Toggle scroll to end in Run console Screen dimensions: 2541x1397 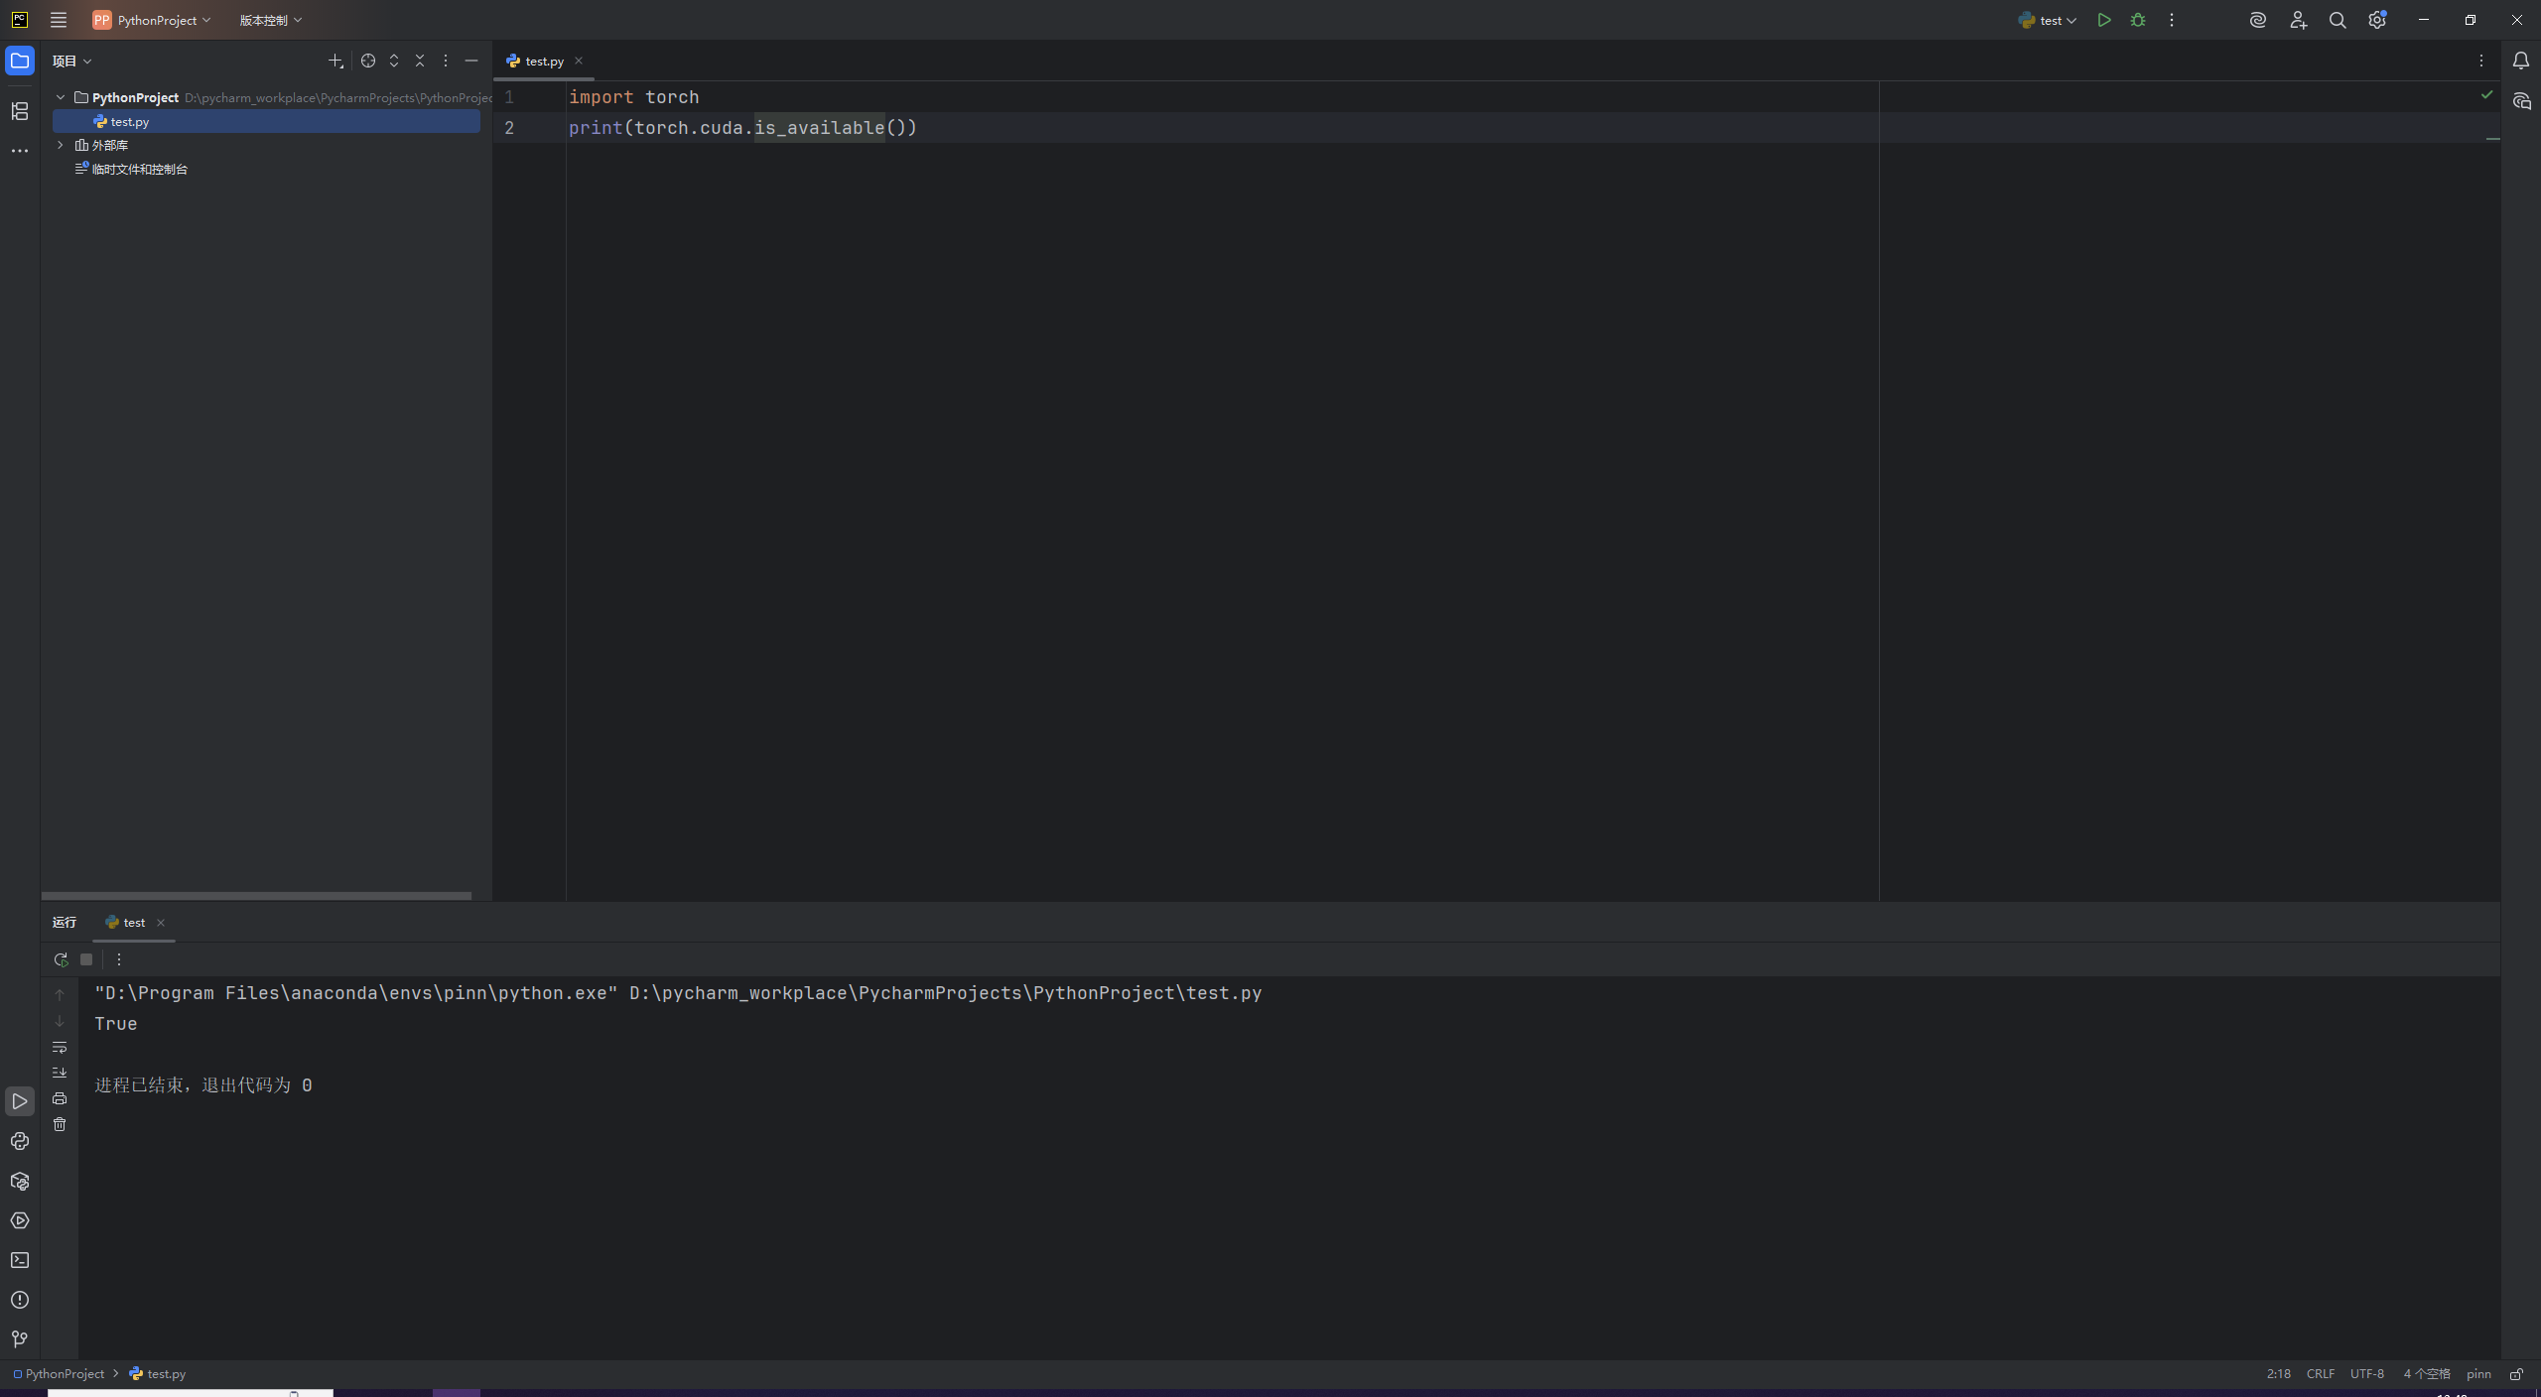60,1073
